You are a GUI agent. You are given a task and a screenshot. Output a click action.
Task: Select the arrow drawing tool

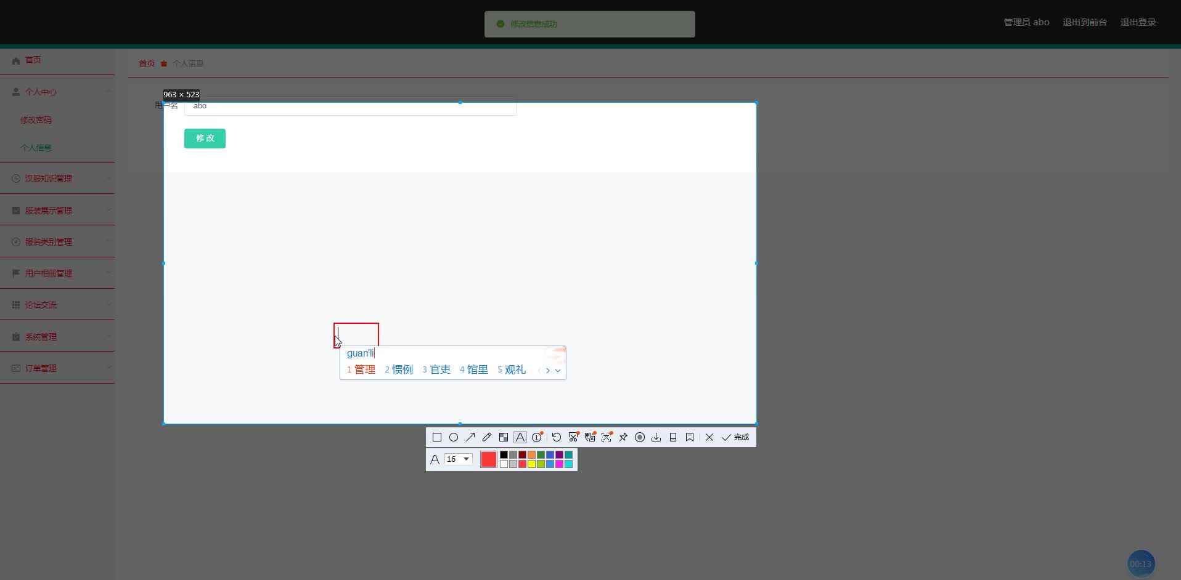tap(470, 437)
